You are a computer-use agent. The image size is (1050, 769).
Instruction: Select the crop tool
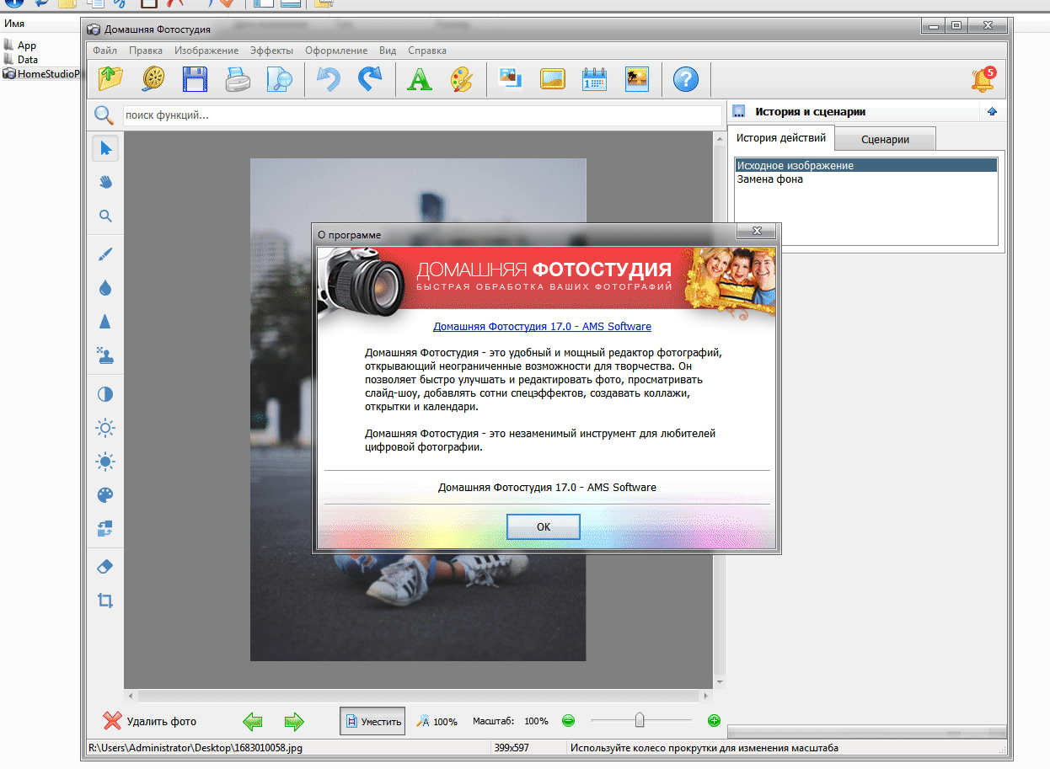[x=105, y=601]
